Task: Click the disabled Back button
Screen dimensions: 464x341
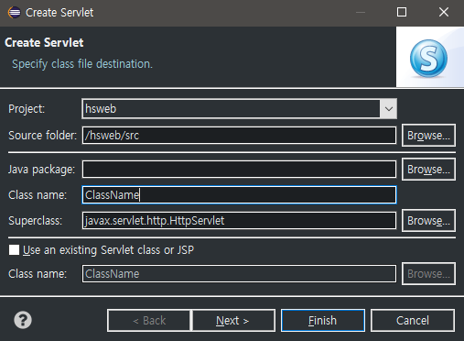Action: 149,321
